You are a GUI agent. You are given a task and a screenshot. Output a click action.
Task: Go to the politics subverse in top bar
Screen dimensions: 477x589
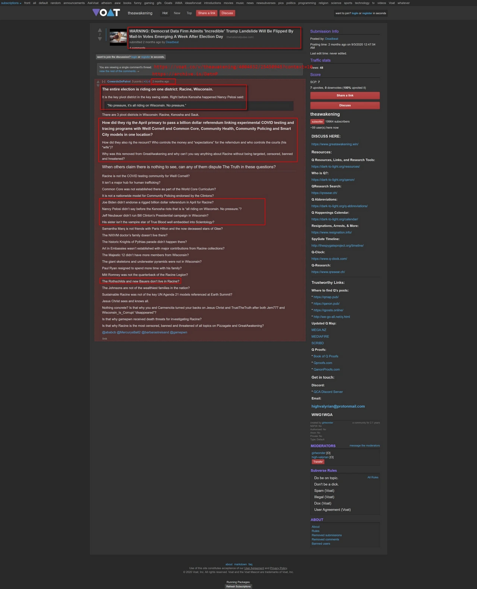click(291, 3)
